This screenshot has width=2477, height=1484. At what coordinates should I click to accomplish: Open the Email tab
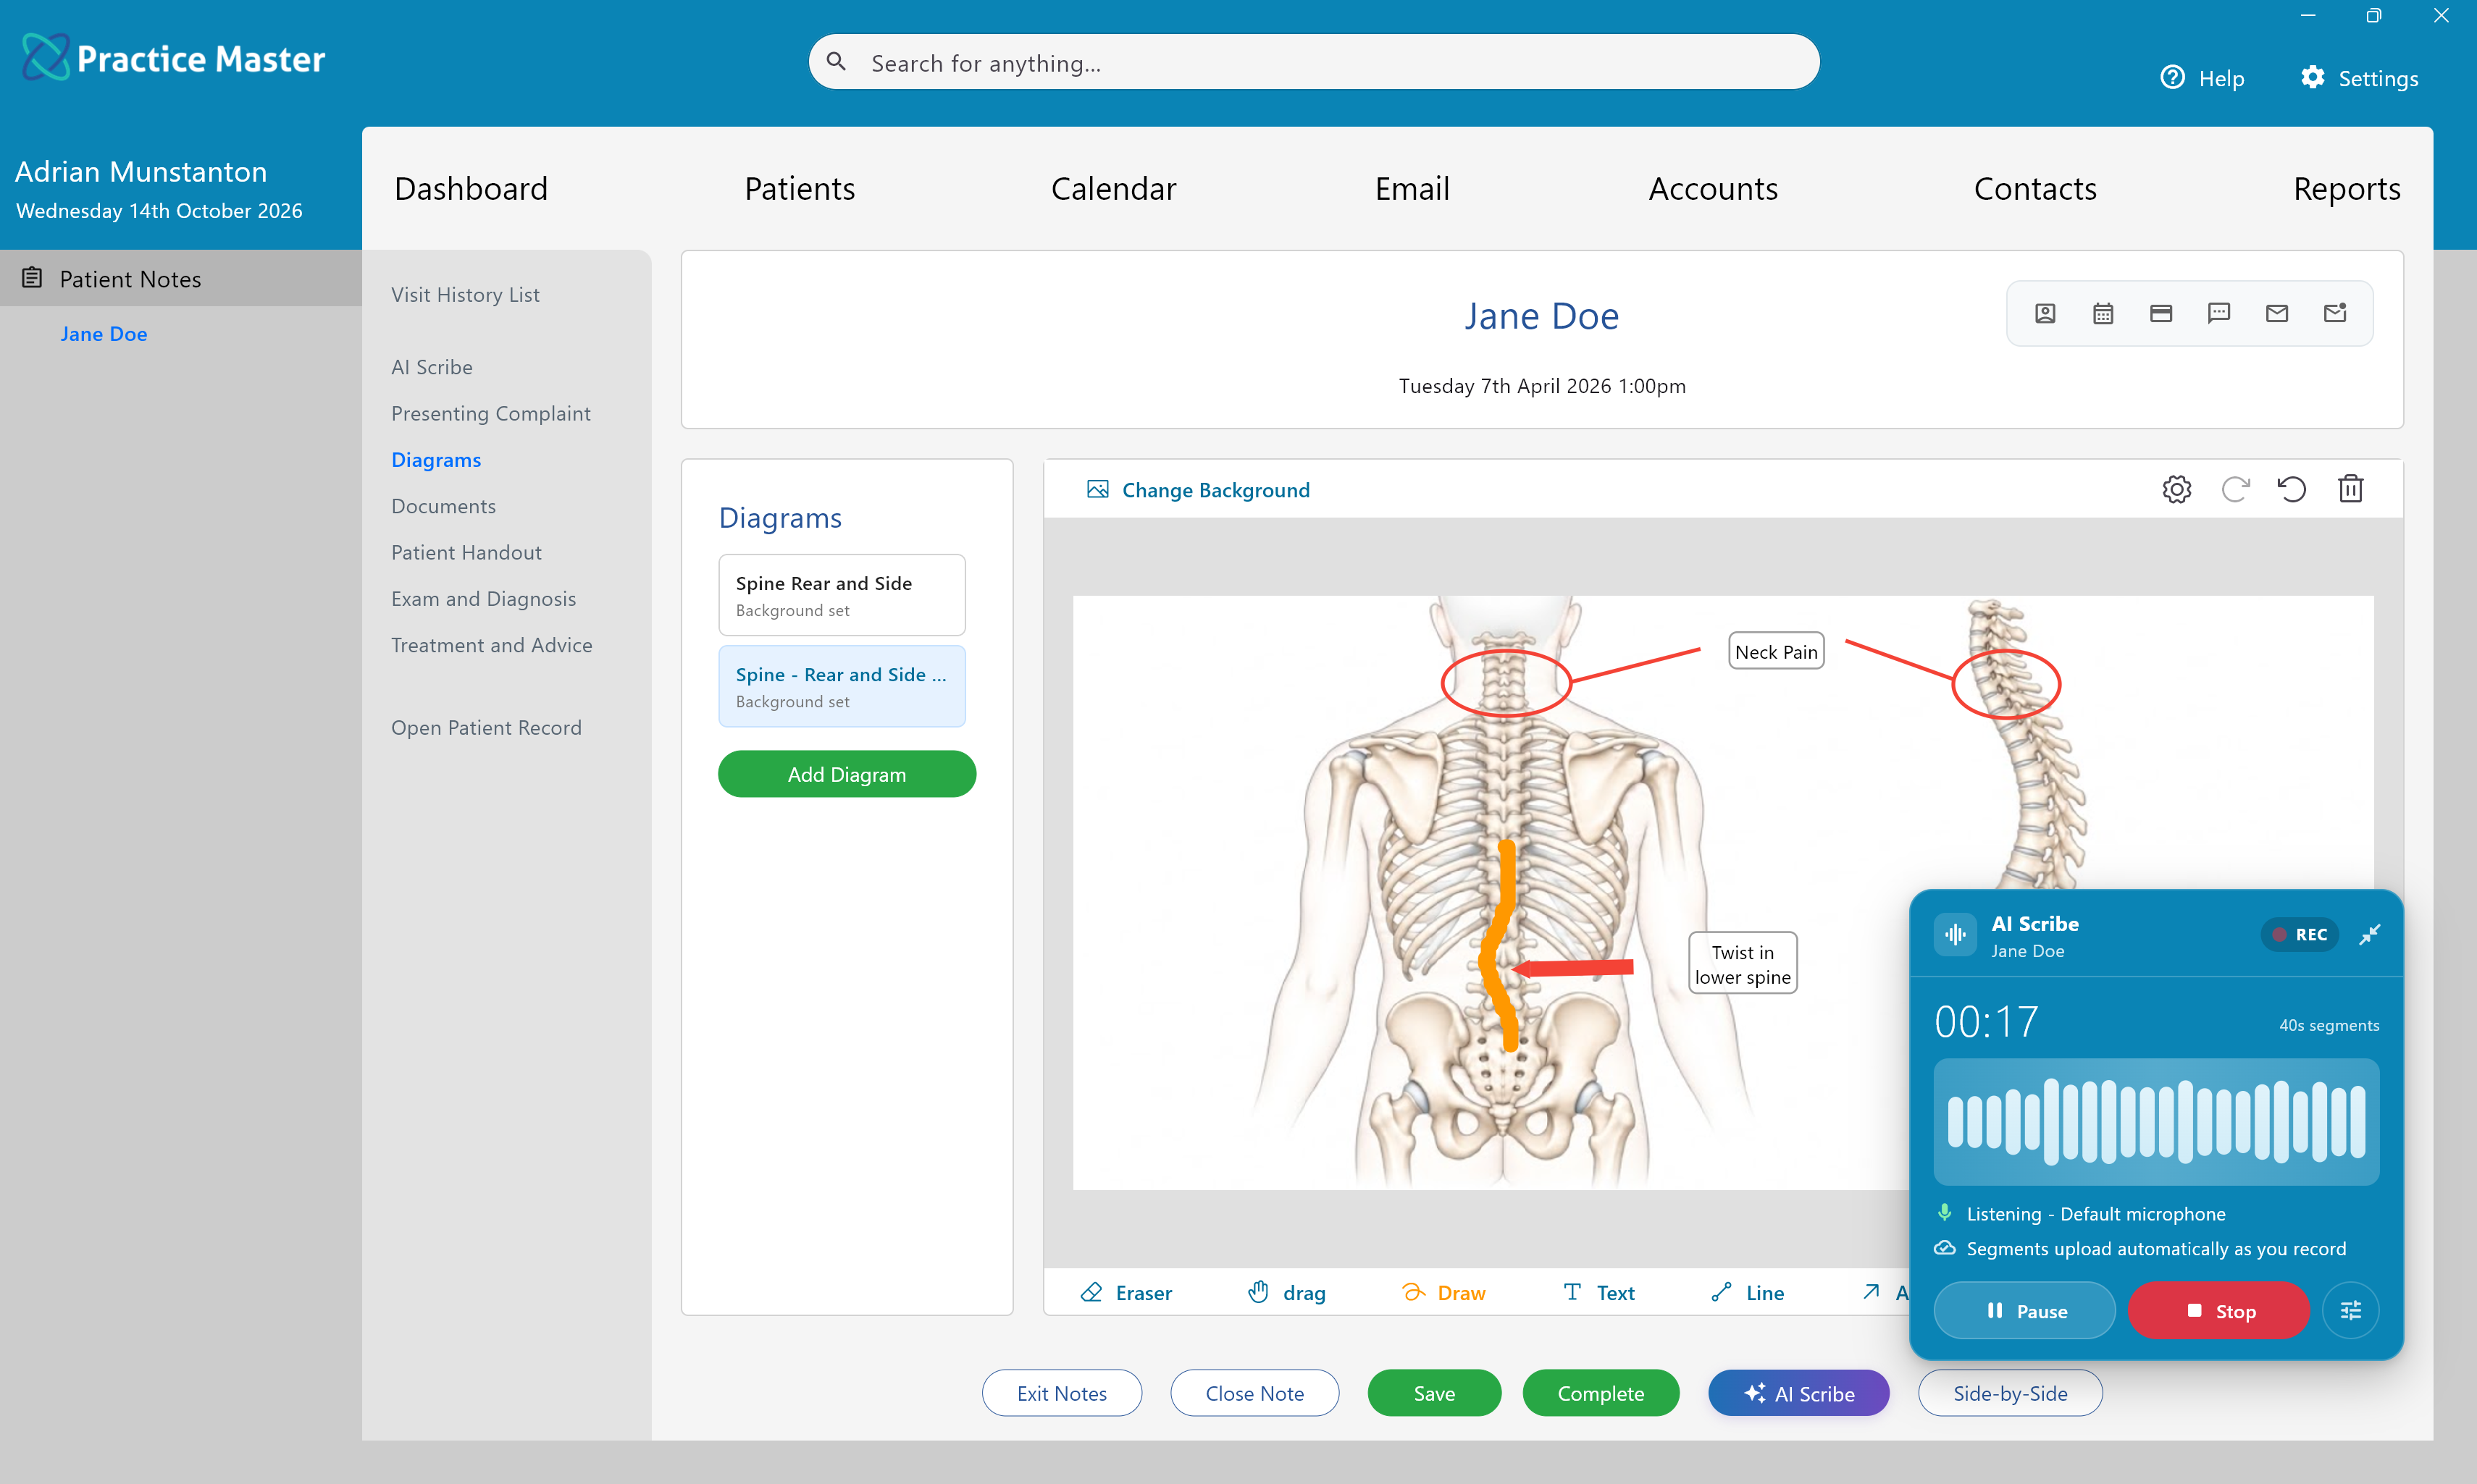point(1412,189)
